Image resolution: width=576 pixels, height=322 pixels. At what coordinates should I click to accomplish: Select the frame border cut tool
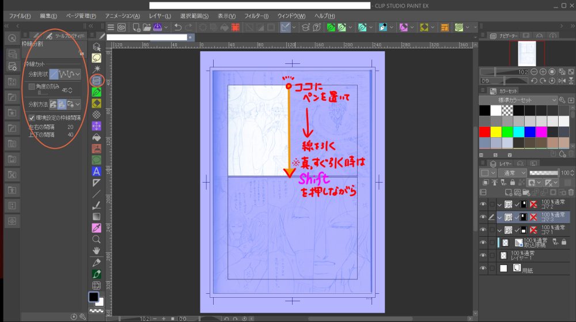(x=97, y=81)
